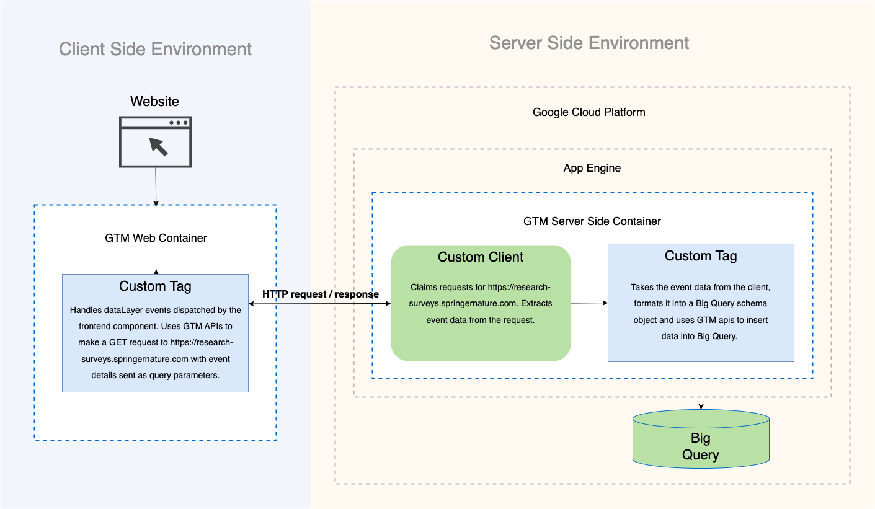Click the 'Claims requests for' description text

tap(481, 304)
